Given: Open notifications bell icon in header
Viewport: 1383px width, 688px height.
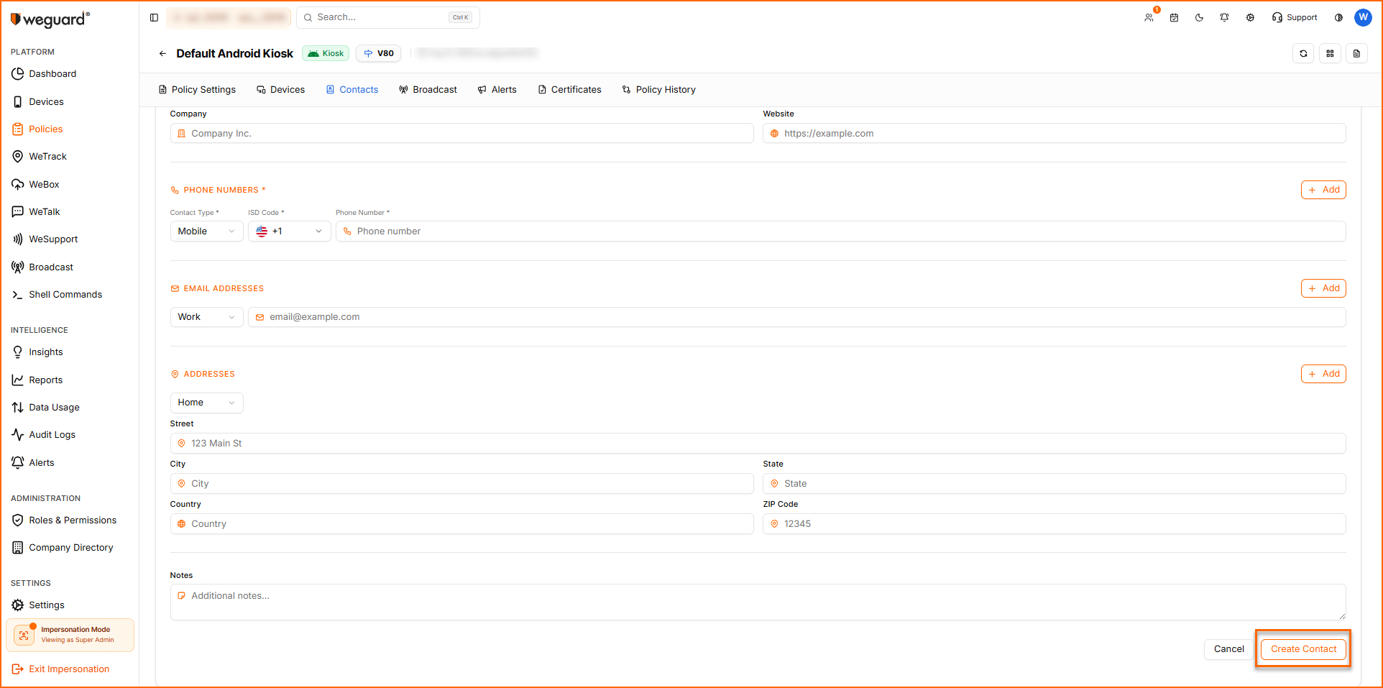Looking at the screenshot, I should click(x=1224, y=17).
